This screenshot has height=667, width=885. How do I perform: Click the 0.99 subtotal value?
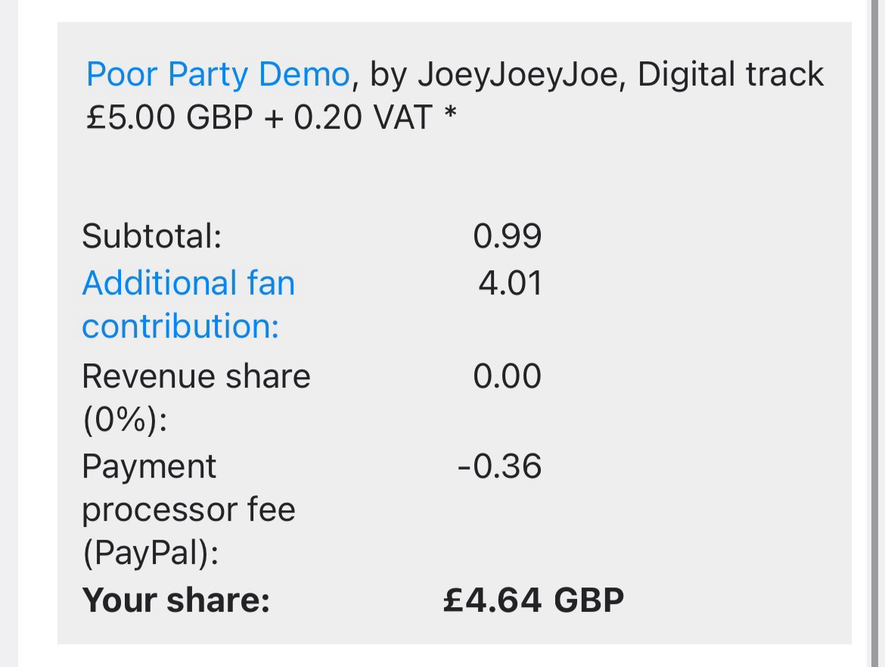[508, 237]
